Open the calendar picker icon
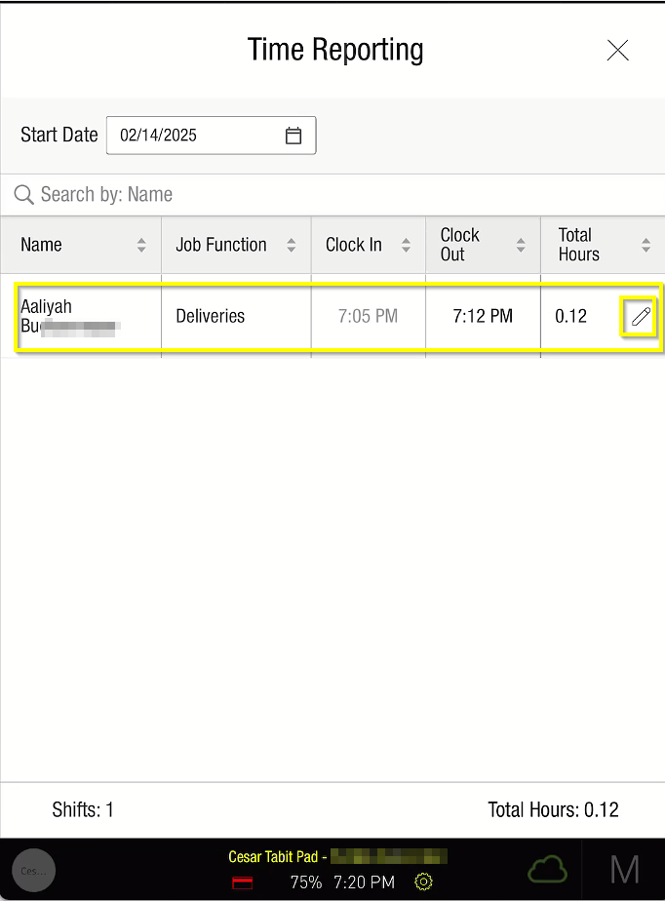665x901 pixels. point(293,136)
